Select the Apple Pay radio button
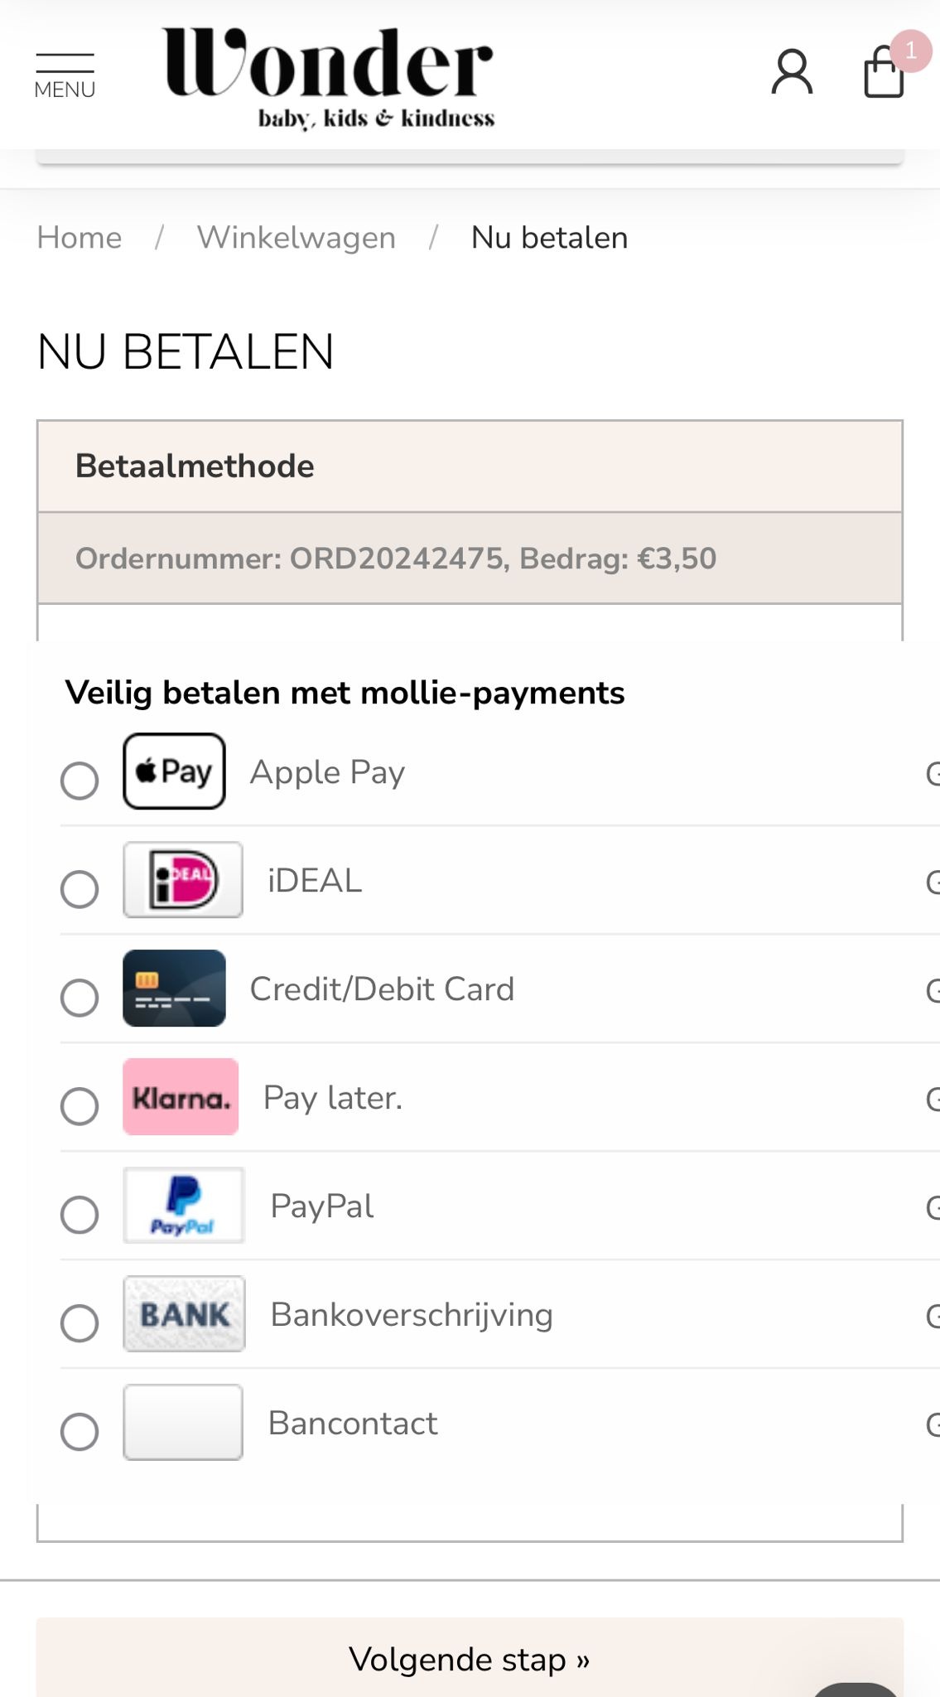The height and width of the screenshot is (1697, 940). tap(80, 781)
